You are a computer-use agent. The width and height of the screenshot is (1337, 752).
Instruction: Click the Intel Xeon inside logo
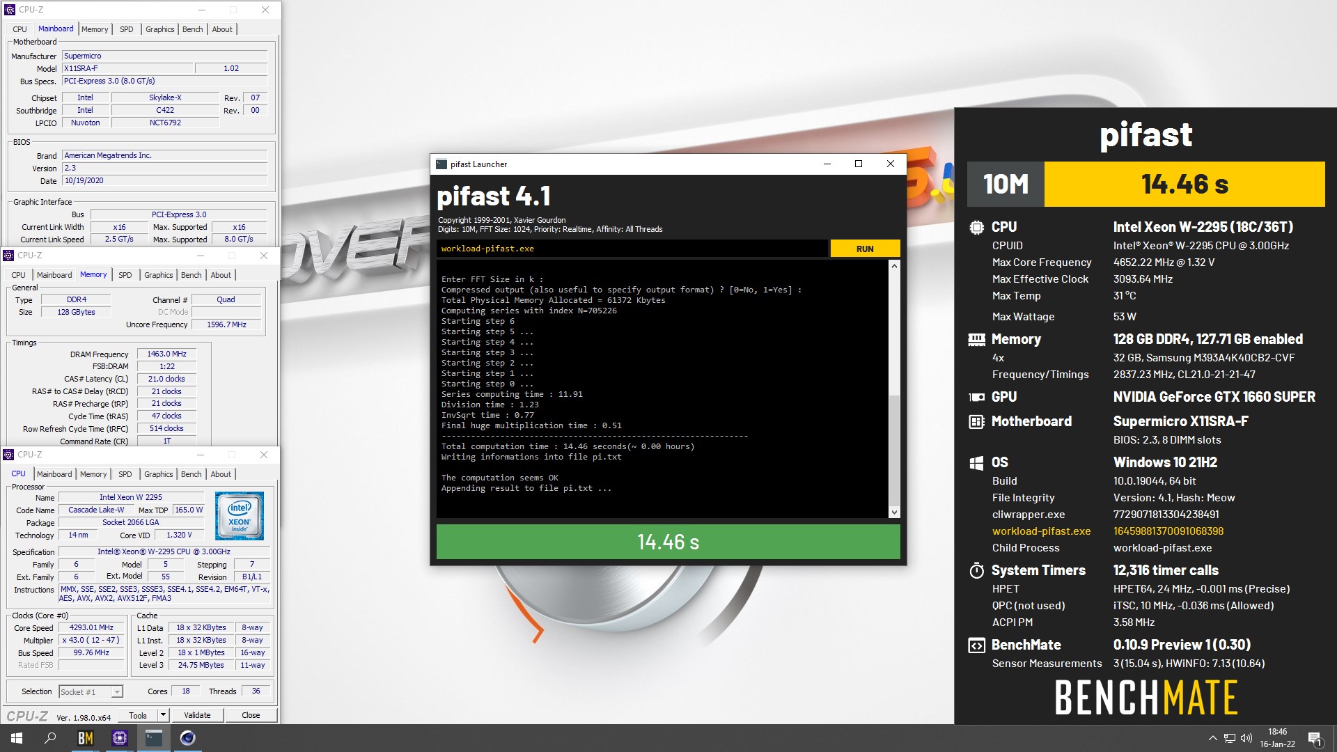point(240,516)
